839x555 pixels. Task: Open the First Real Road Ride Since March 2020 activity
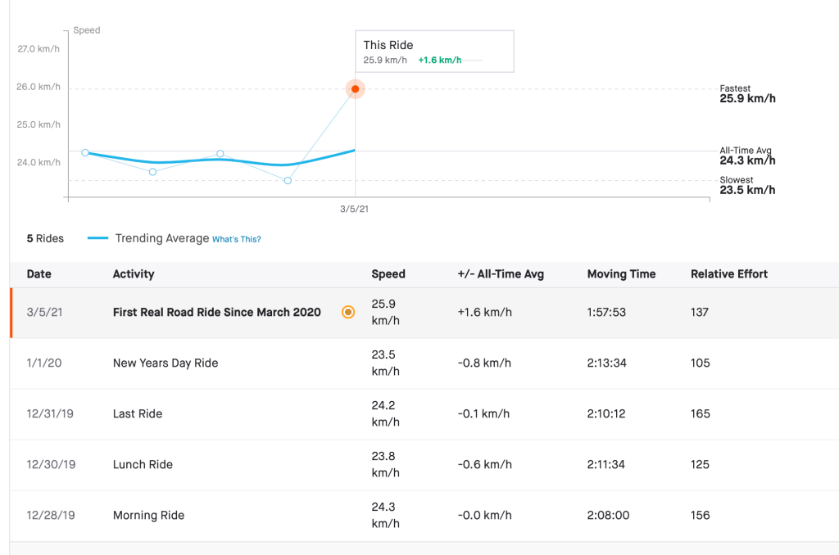(x=216, y=312)
